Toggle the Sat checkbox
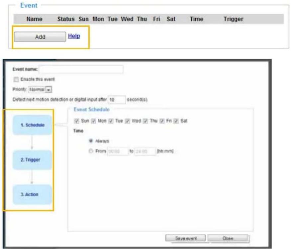Screen dimensions: 291x249 tap(176, 121)
